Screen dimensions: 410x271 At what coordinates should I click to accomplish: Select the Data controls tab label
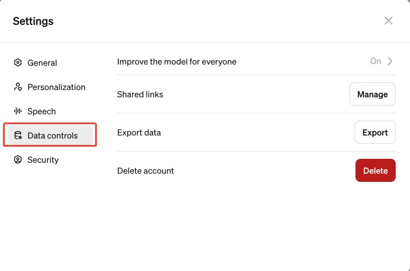tap(53, 135)
